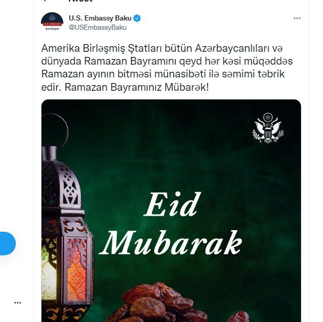Click the U.S. Embassy Baku profile avatar

click(52, 22)
